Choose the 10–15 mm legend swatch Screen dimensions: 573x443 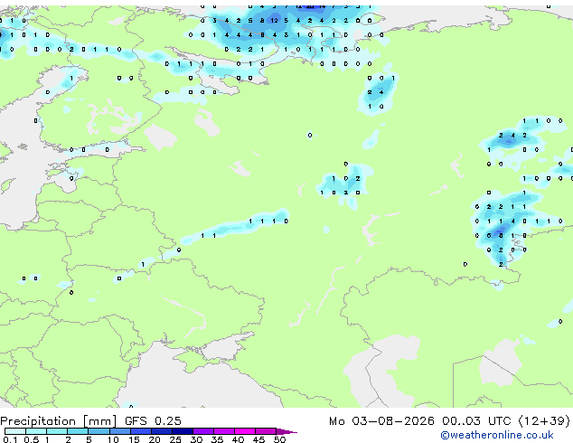tap(120, 431)
